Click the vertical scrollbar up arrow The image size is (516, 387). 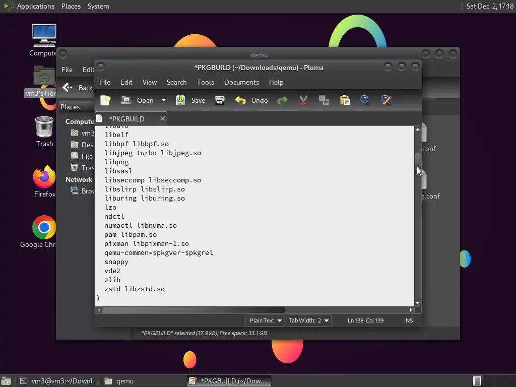click(x=418, y=130)
